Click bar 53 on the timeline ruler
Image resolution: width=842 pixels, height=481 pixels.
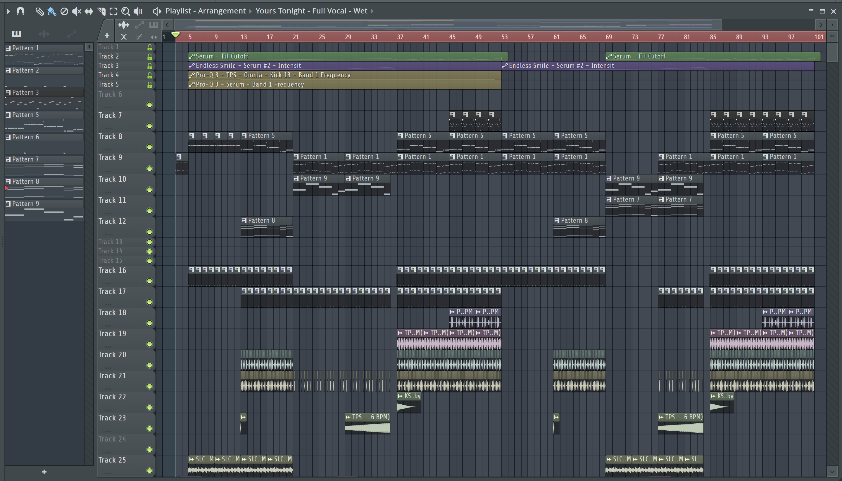[504, 37]
